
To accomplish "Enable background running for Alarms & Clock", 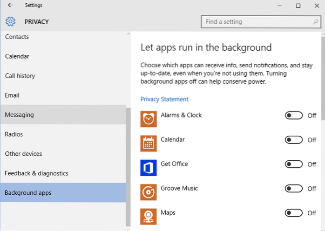I will tap(294, 116).
